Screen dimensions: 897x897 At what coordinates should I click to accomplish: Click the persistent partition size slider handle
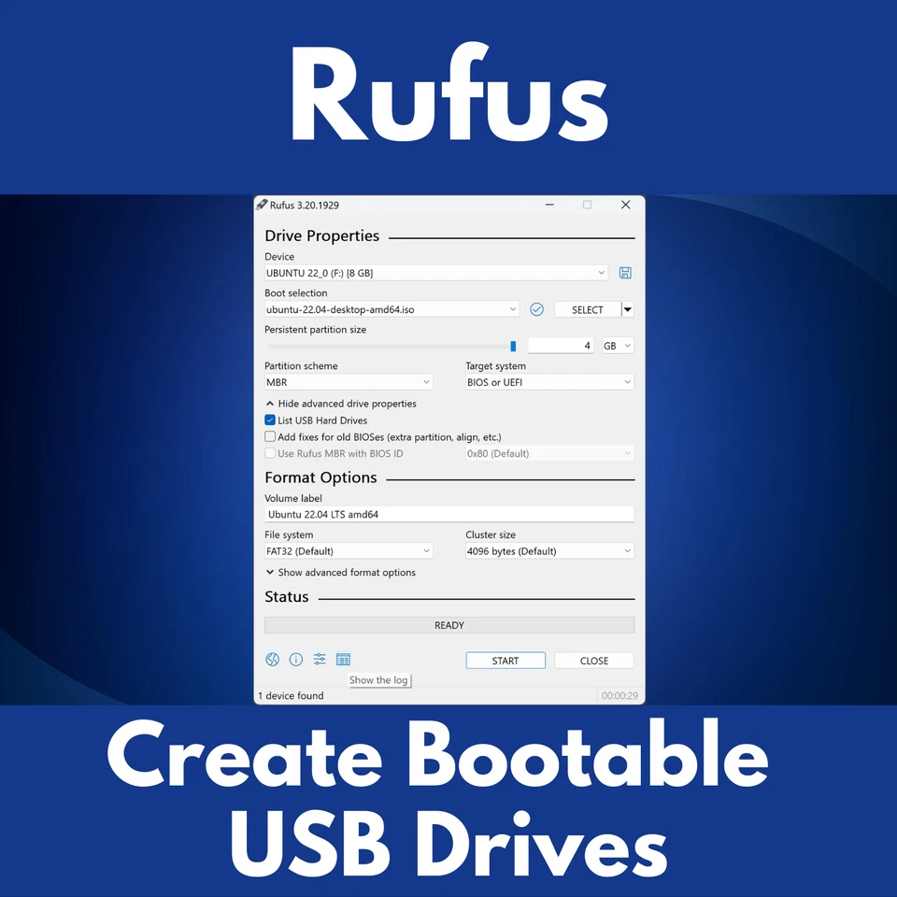tap(513, 346)
